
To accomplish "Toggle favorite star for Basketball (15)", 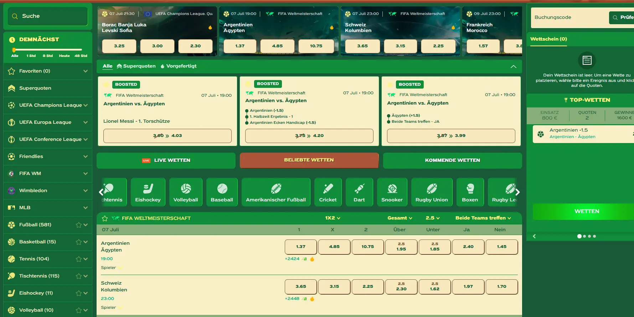I will point(79,242).
